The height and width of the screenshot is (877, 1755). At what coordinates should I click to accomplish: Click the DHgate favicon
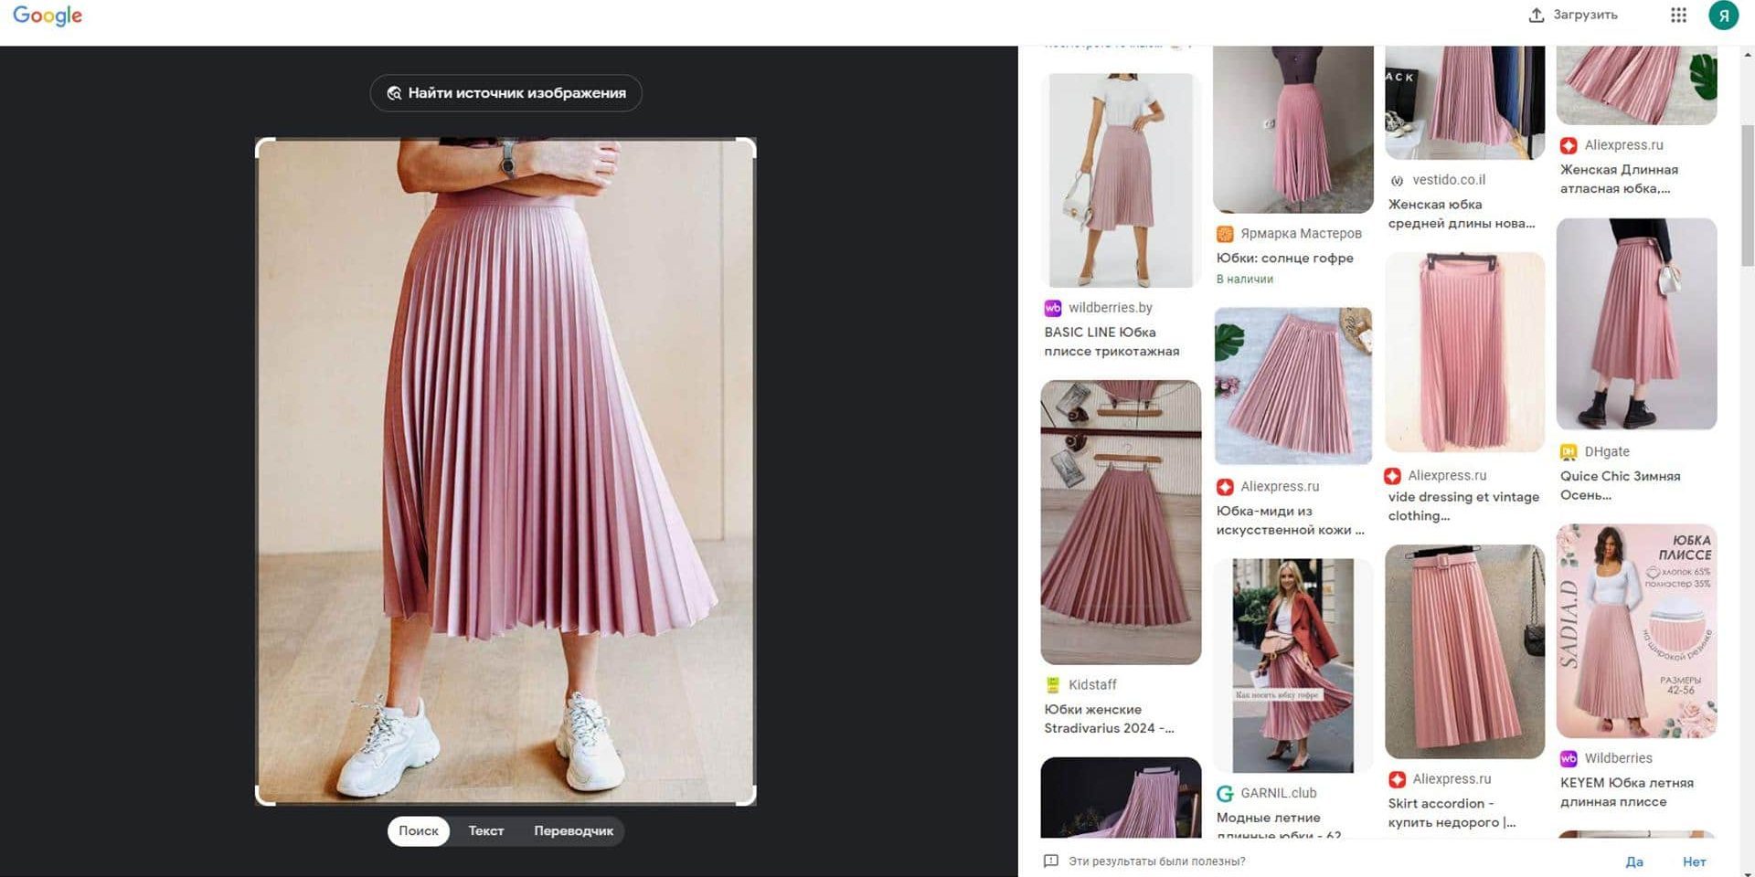coord(1569,452)
